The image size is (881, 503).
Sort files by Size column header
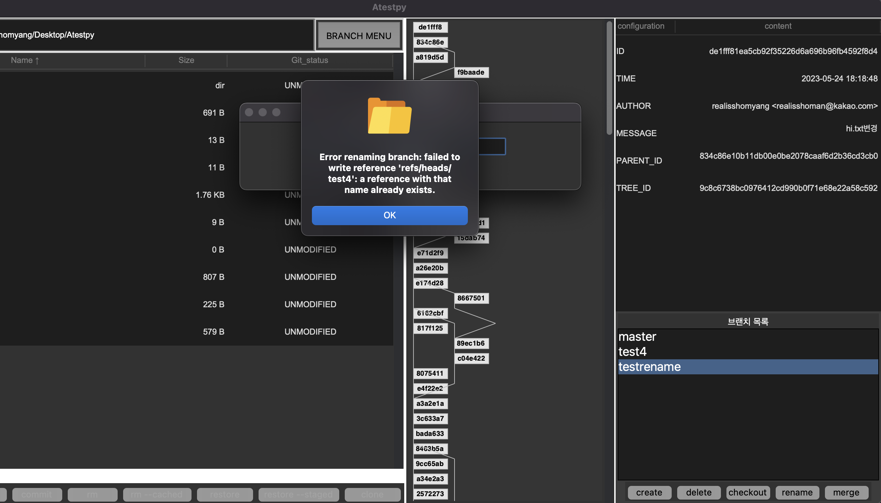pyautogui.click(x=186, y=60)
